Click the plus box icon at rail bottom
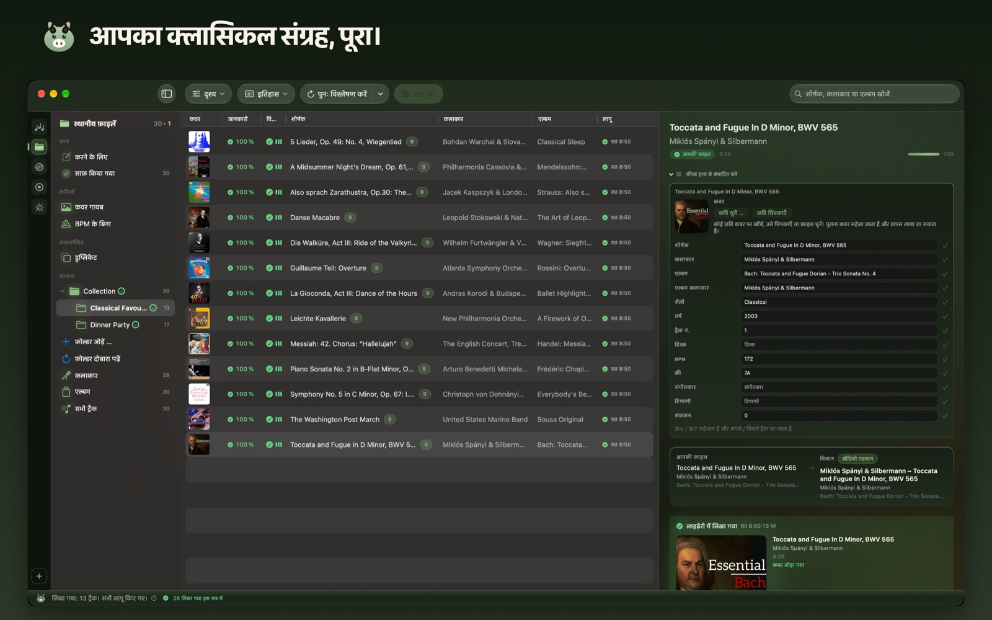Viewport: 992px width, 620px height. 39,576
